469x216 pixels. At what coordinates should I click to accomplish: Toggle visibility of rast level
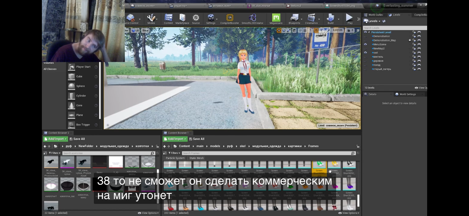pyautogui.click(x=365, y=52)
